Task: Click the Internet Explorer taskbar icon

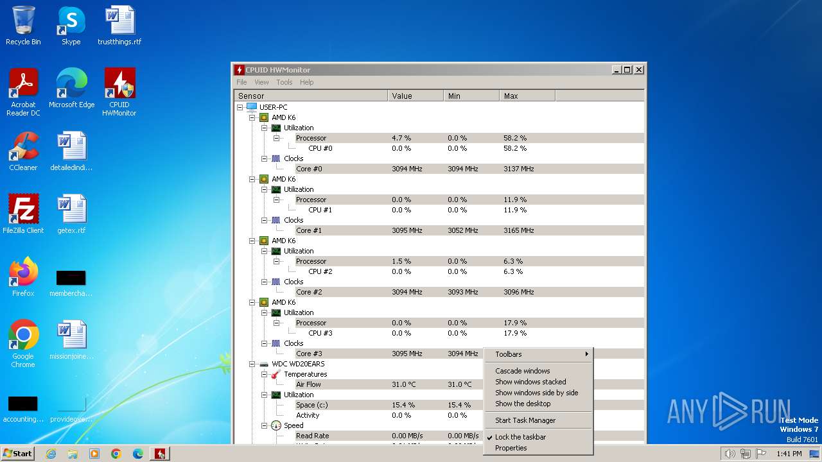Action: [x=51, y=454]
